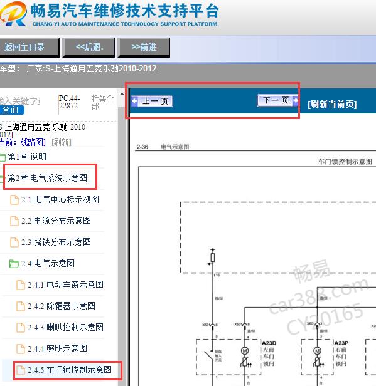The width and height of the screenshot is (376, 386).
Task: Click the A23P 右前车门锁闩 label in diagram
Action: [341, 353]
